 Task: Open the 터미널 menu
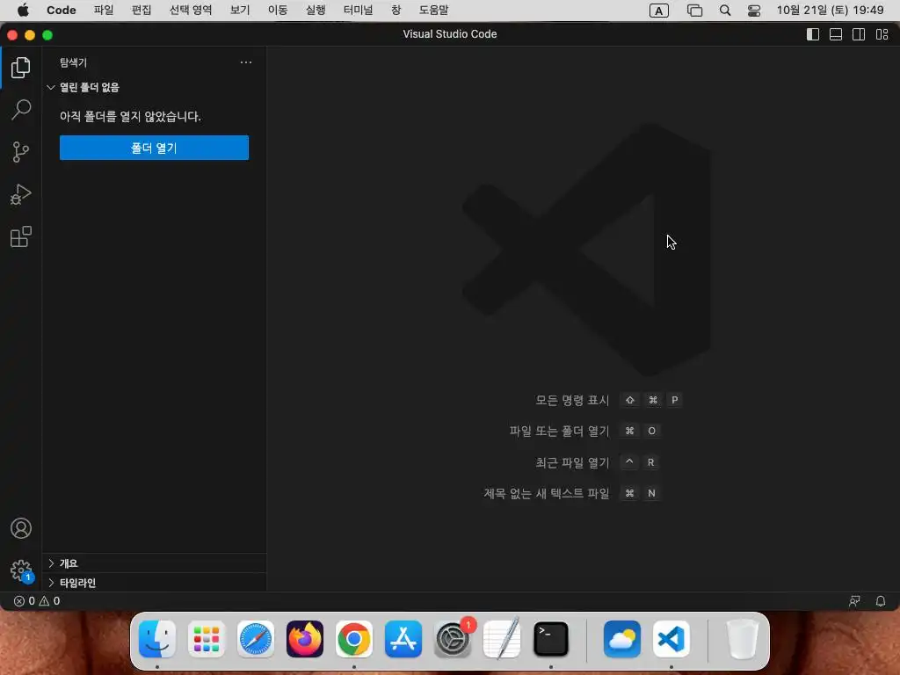(359, 11)
